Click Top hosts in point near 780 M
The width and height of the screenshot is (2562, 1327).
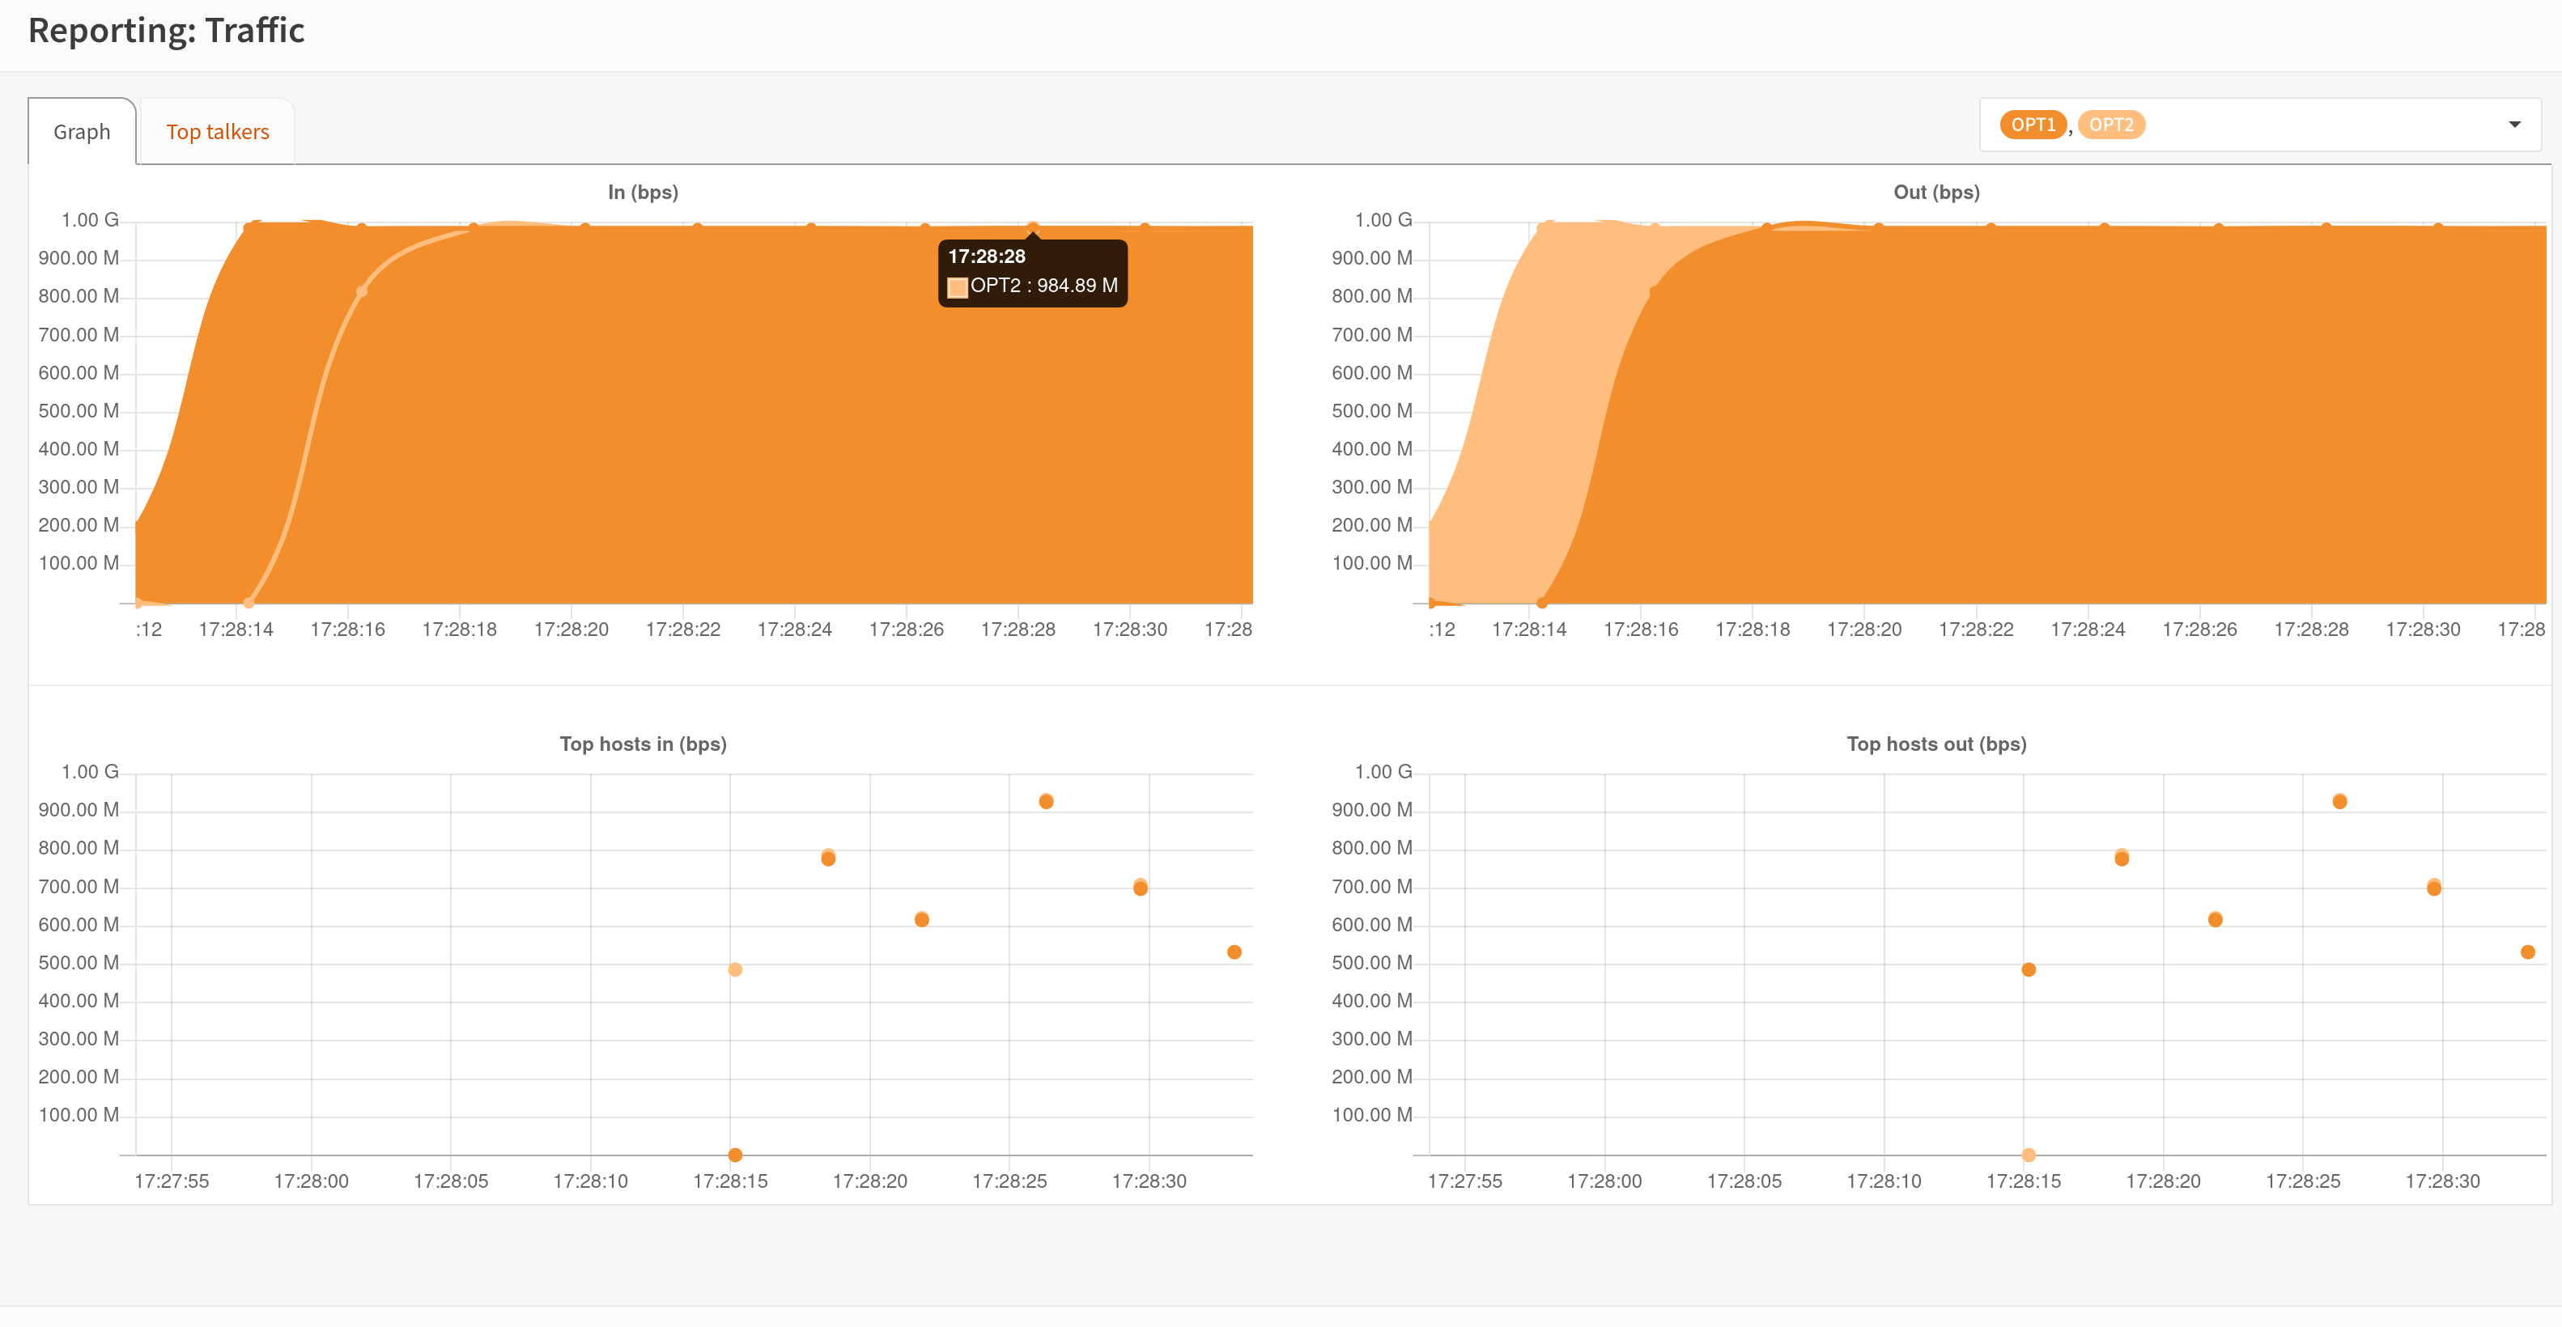coord(828,858)
